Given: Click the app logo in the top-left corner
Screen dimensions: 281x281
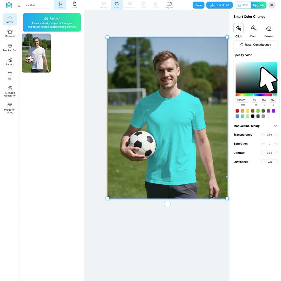Looking at the screenshot, I should click(x=9, y=5).
